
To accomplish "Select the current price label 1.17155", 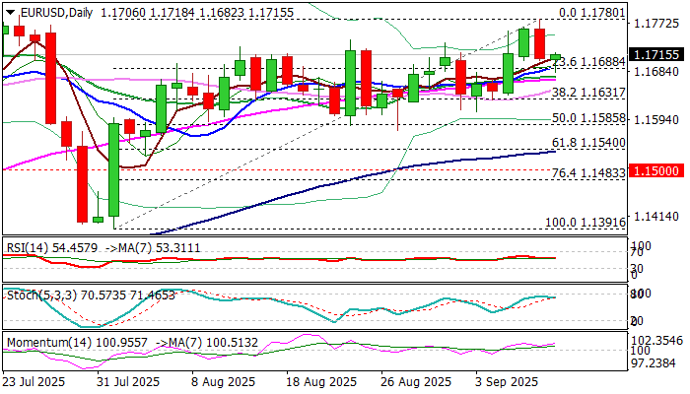I will coord(656,54).
